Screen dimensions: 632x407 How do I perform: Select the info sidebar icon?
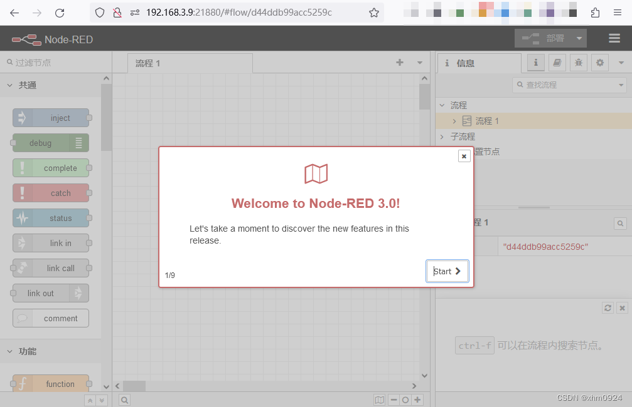pyautogui.click(x=537, y=63)
